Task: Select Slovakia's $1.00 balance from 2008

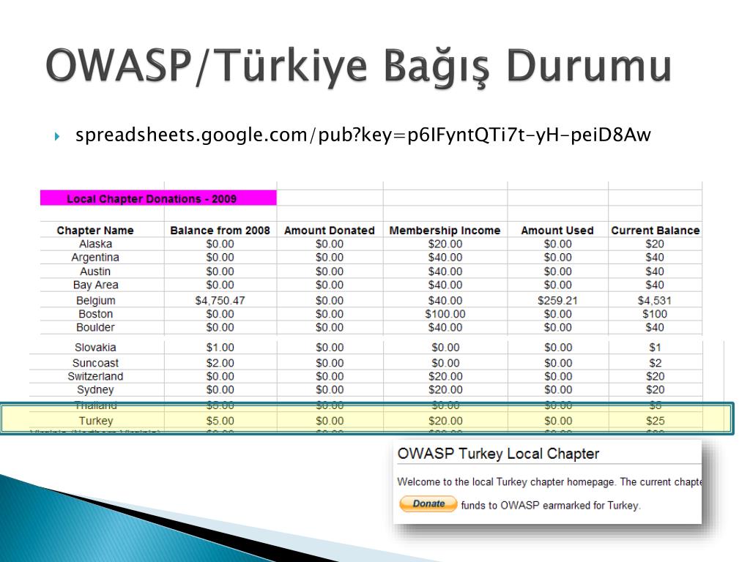Action: pyautogui.click(x=220, y=348)
